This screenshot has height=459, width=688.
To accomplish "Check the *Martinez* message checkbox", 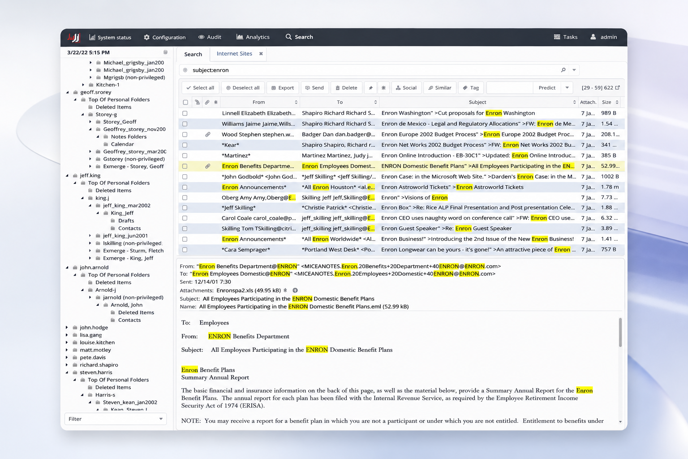I will pos(185,156).
